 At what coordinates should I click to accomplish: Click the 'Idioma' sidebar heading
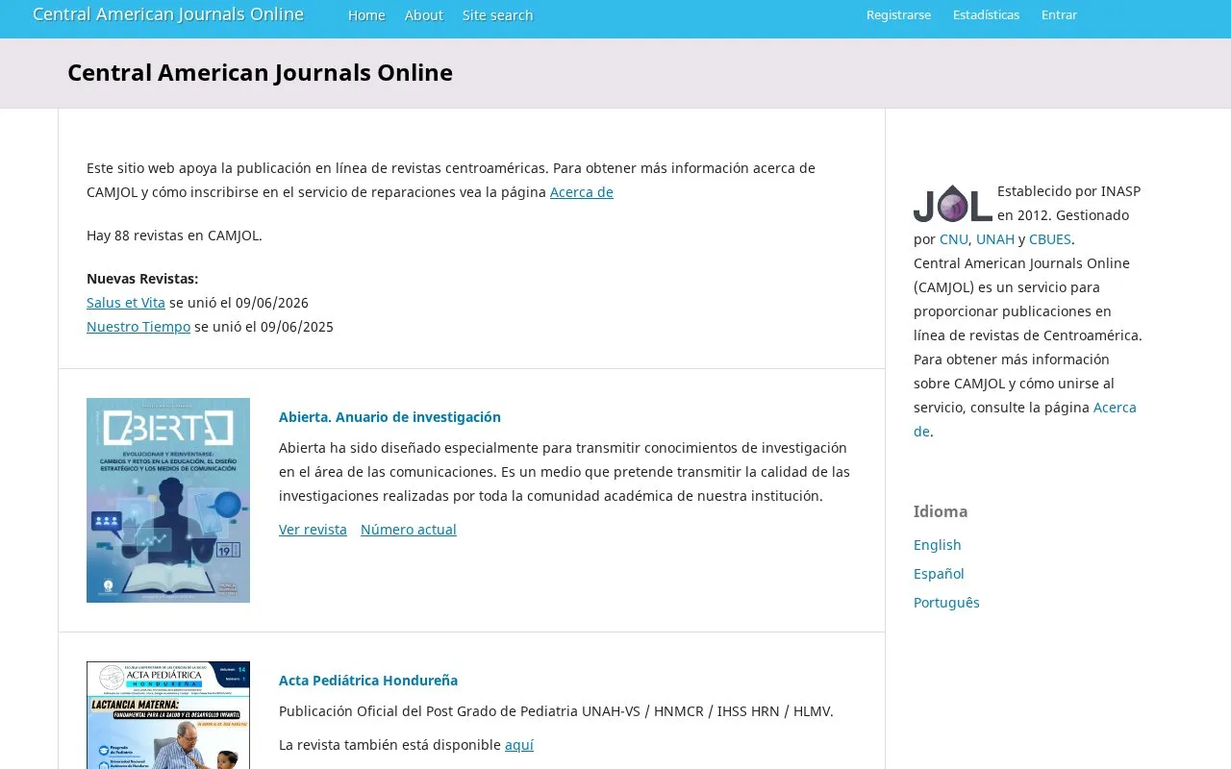click(941, 511)
